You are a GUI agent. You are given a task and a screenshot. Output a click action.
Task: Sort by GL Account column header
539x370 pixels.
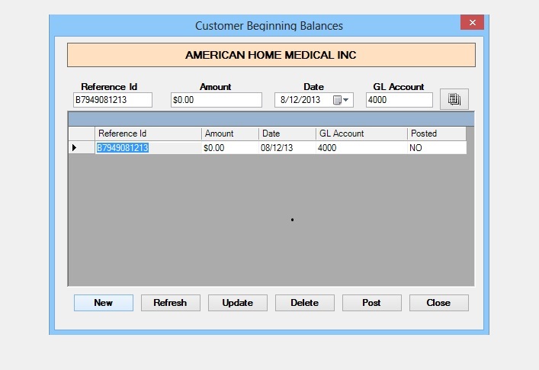point(361,134)
